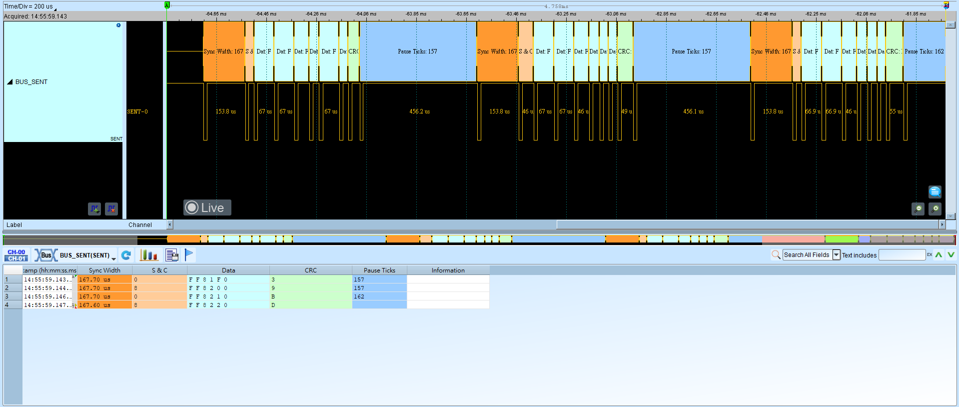Open the Search All Fields dropdown
Screen dimensions: 959x407
tap(836, 255)
